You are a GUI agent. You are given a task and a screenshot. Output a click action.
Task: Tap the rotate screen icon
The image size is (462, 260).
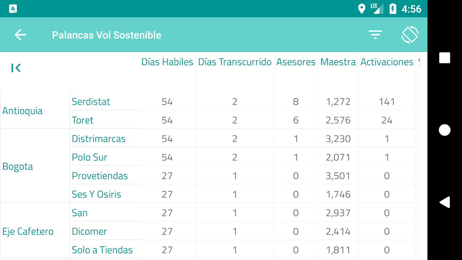tap(410, 34)
